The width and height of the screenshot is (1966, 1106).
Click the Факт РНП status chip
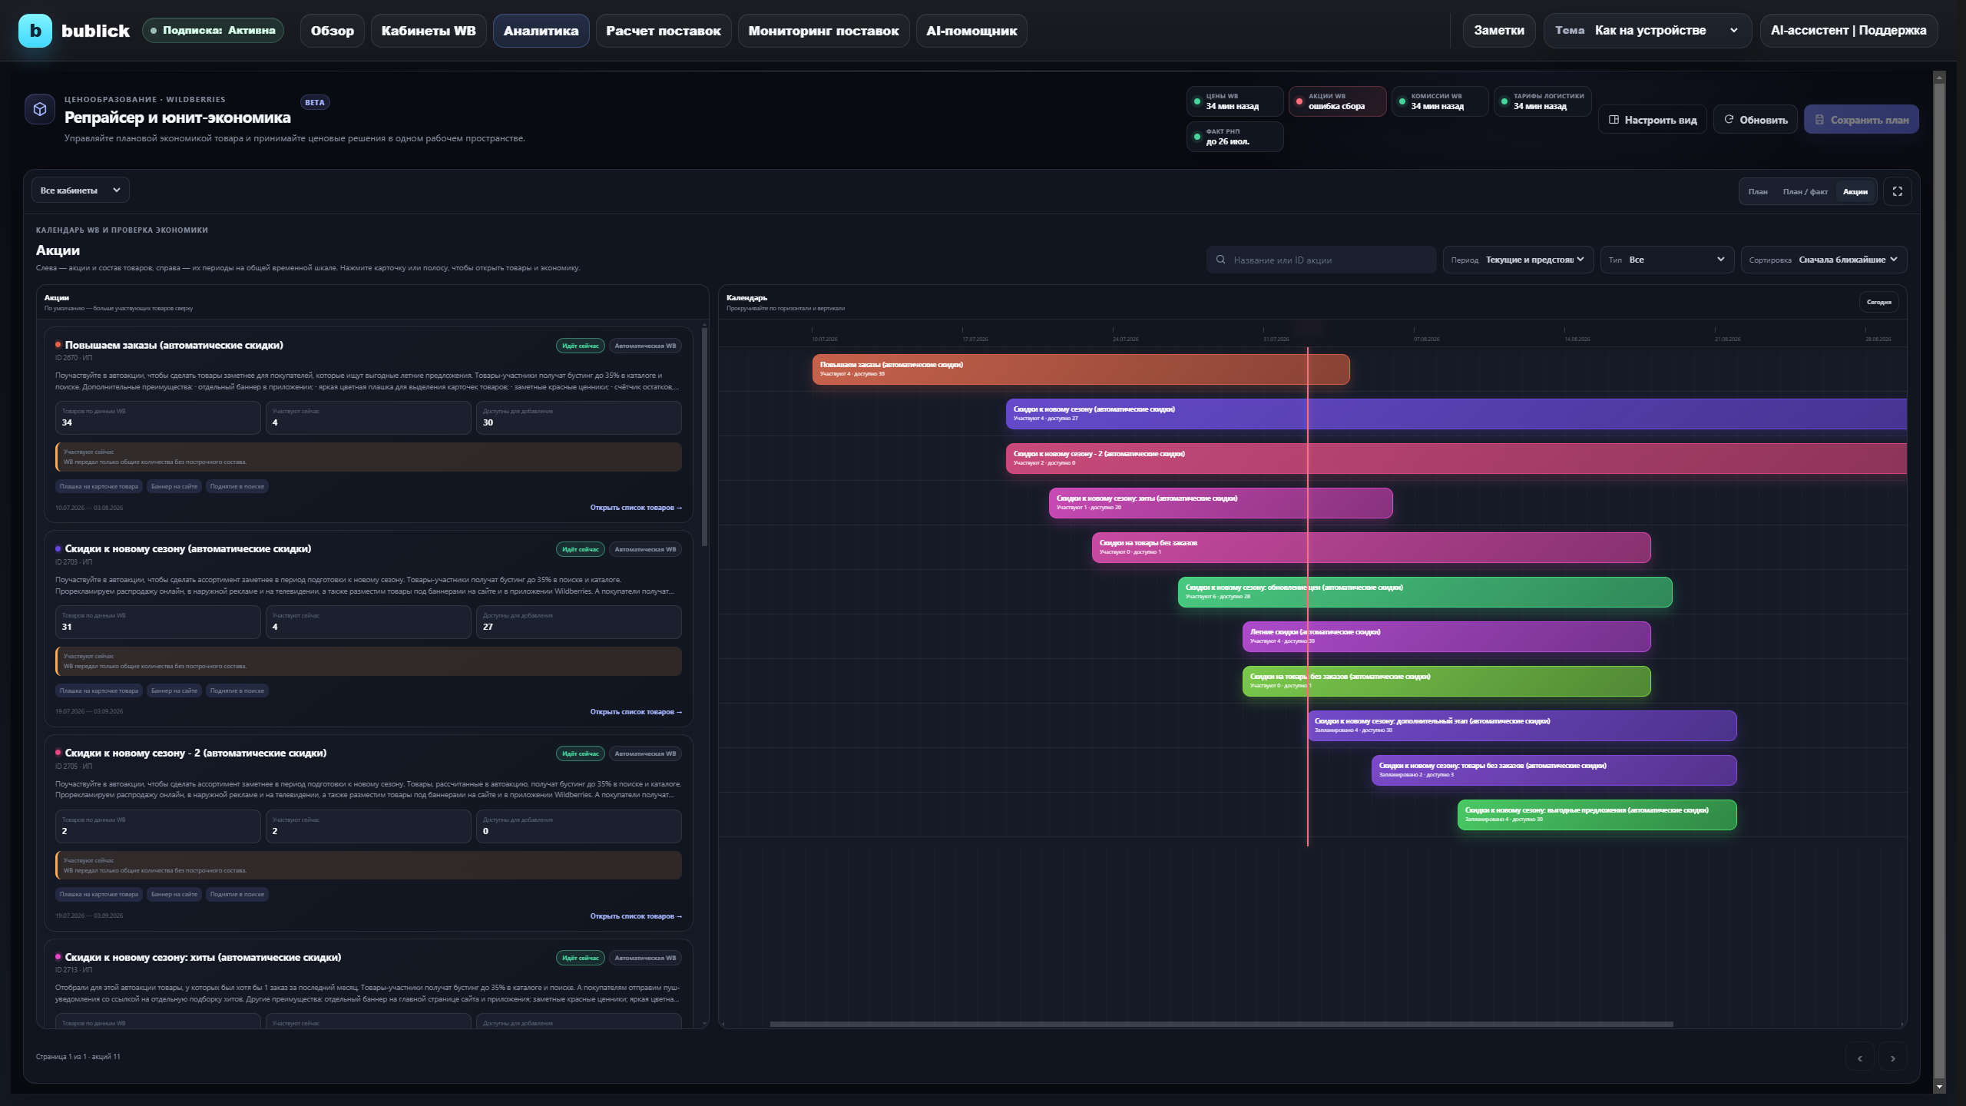[1234, 137]
